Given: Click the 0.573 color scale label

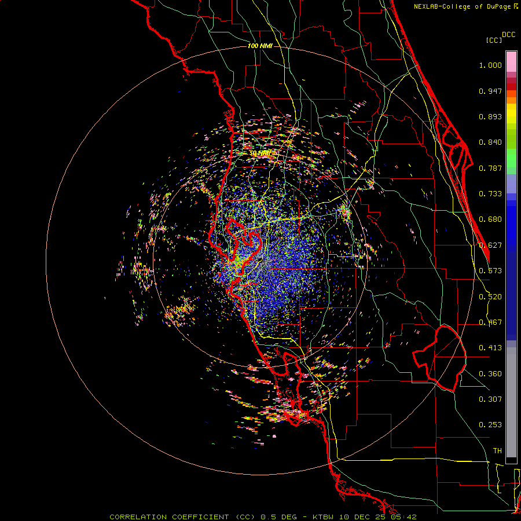Looking at the screenshot, I should click(490, 271).
